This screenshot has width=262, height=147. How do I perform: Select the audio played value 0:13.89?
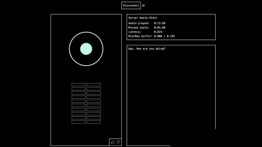coord(159,23)
